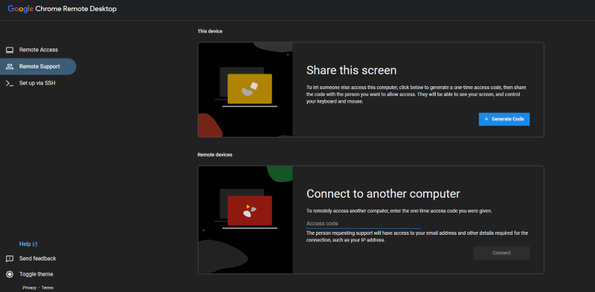Click the one-time access code description paragraph
Screen dimensions: 595x292
(x=416, y=94)
